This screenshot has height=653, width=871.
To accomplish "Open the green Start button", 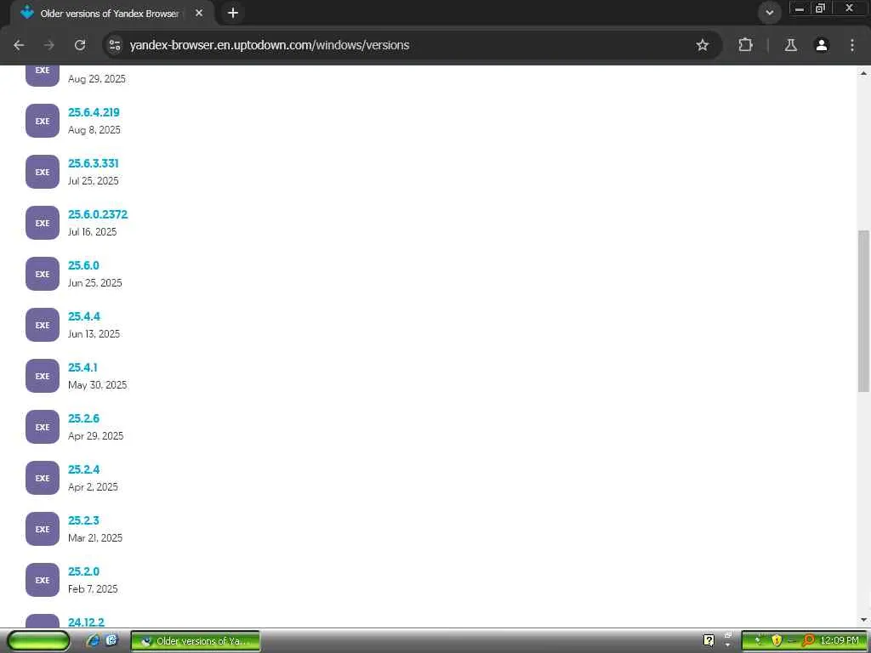I will click(x=38, y=641).
